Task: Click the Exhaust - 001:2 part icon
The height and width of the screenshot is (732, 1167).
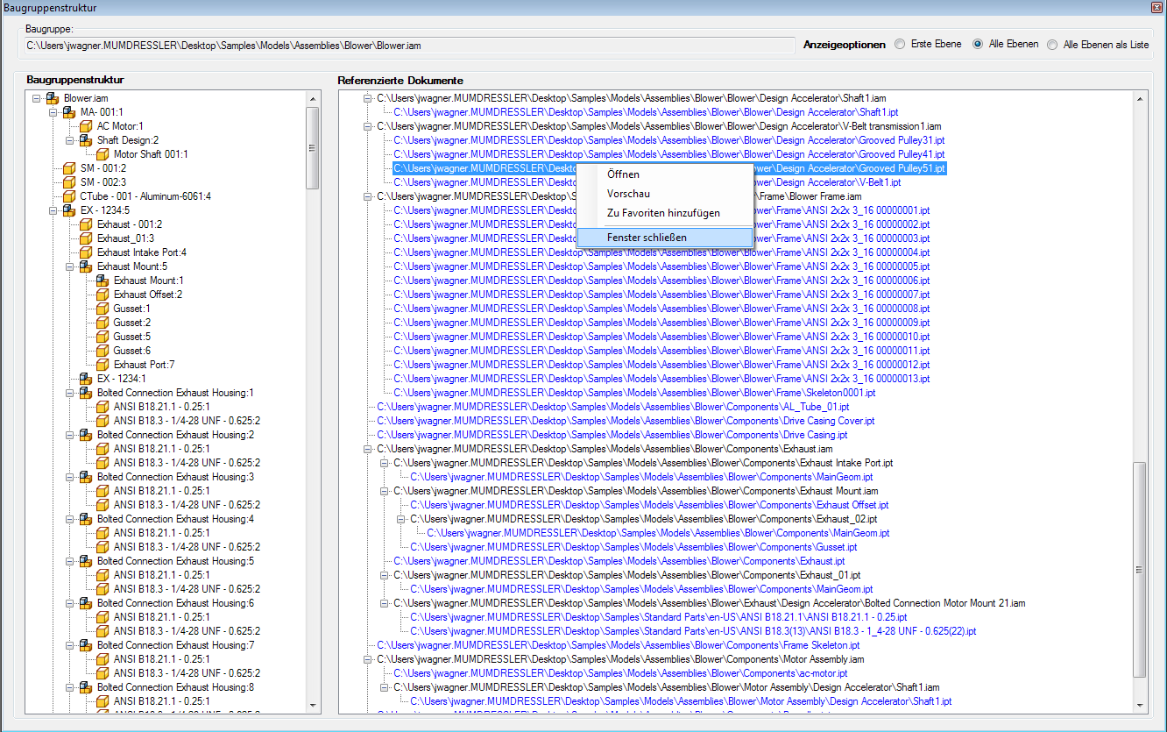Action: click(86, 224)
